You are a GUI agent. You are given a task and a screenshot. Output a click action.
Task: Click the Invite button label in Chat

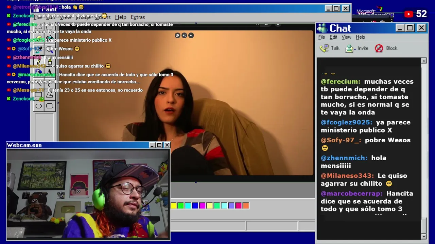[363, 48]
